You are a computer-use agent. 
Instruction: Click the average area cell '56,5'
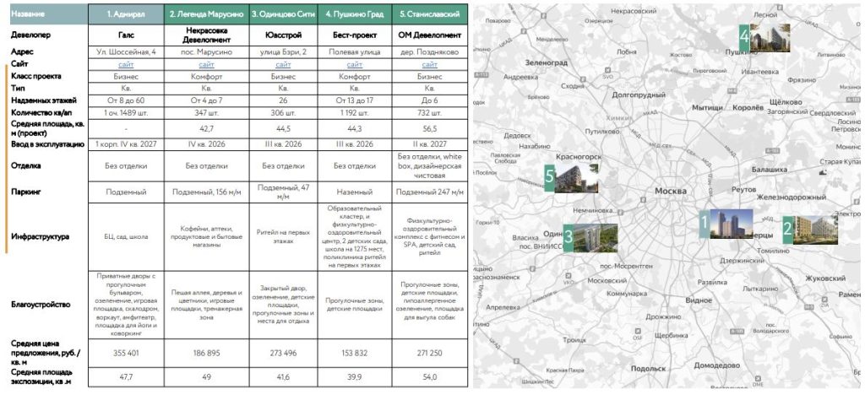coord(430,129)
